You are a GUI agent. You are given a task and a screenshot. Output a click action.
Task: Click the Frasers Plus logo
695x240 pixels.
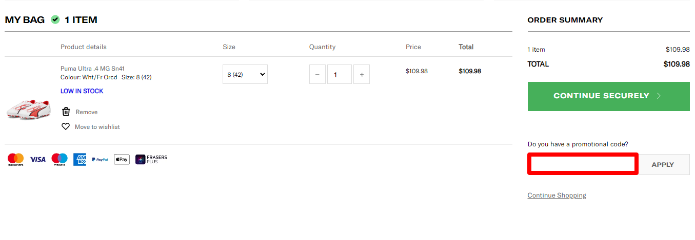coord(151,160)
